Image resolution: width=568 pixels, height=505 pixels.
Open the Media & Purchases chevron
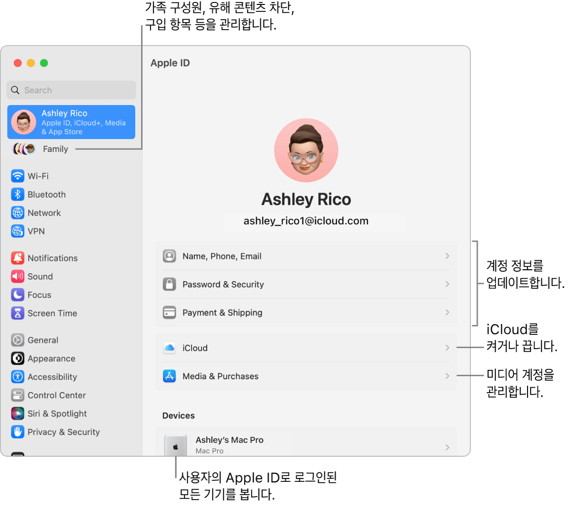[x=446, y=375]
